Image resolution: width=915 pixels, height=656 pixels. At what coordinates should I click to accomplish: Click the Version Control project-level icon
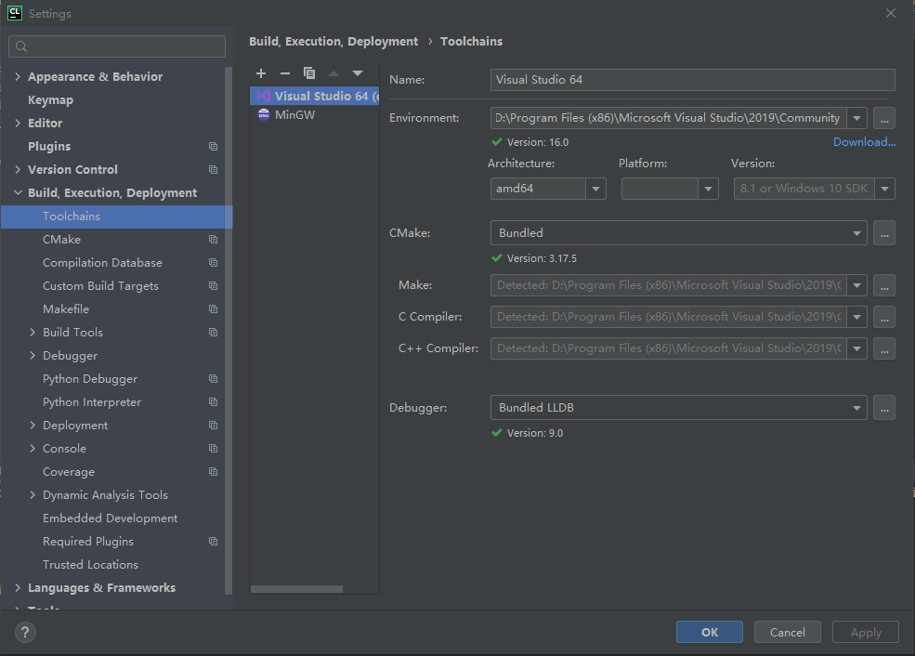213,170
